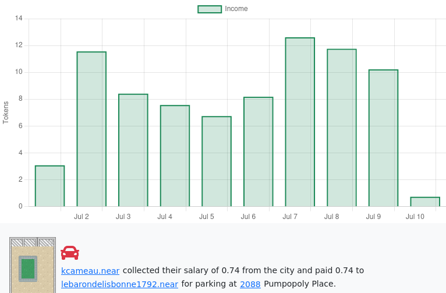Click the Jul 4 income bar
This screenshot has width=446, height=293.
tap(175, 156)
